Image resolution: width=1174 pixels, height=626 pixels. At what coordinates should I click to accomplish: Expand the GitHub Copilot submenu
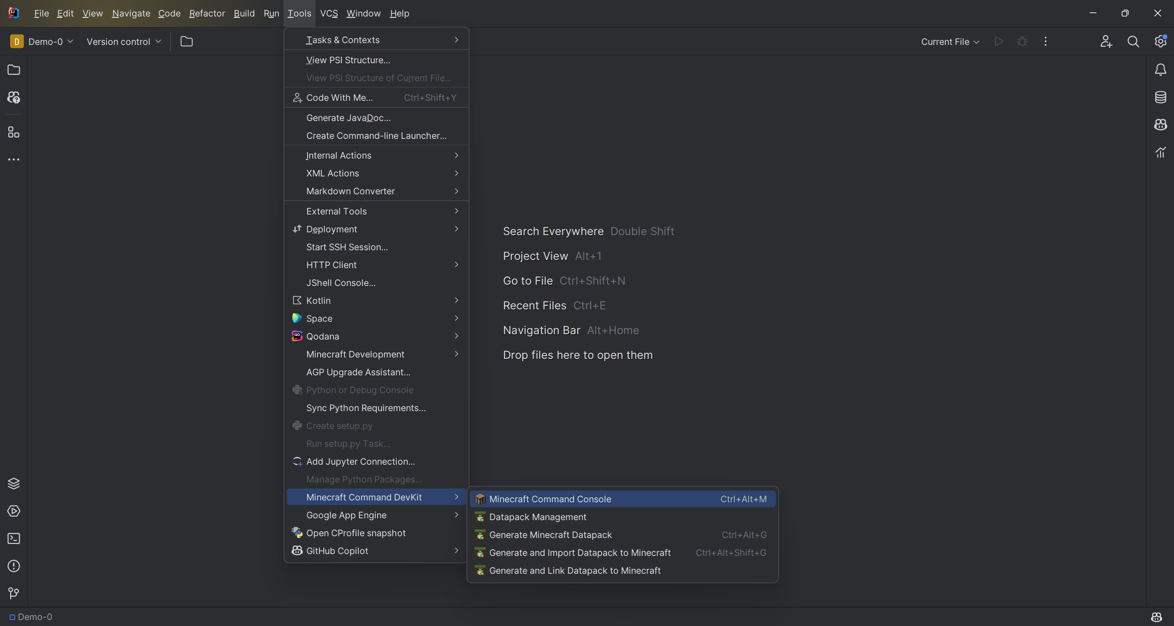[x=376, y=551]
